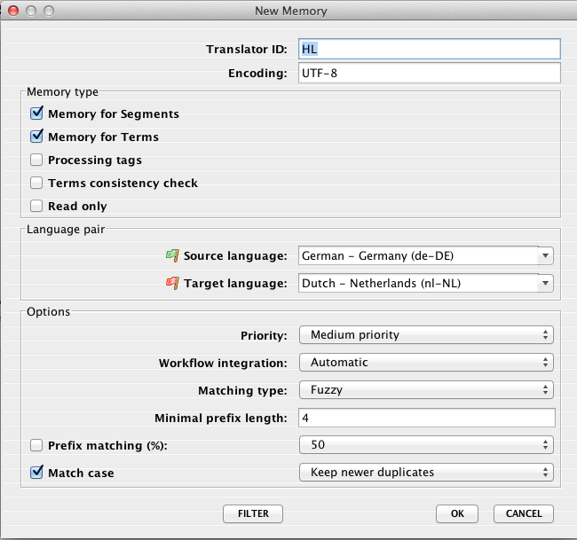Open prefix matching percentage dropdown showing 50

(x=426, y=445)
